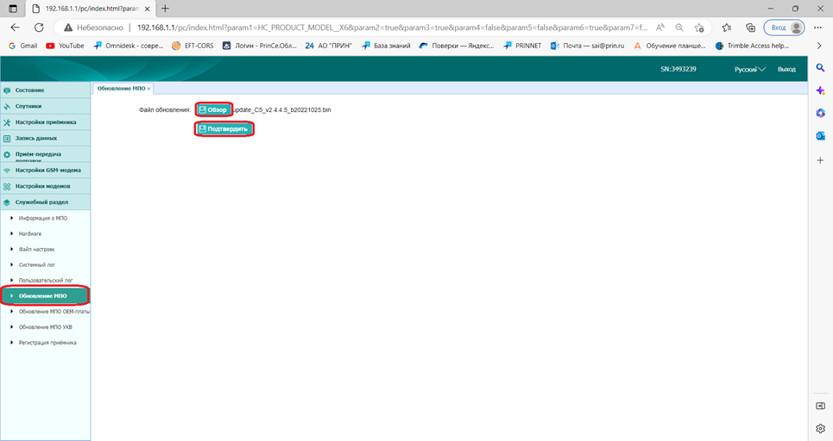Select Обновление МПО УКВ item
833x441 pixels.
tap(46, 327)
